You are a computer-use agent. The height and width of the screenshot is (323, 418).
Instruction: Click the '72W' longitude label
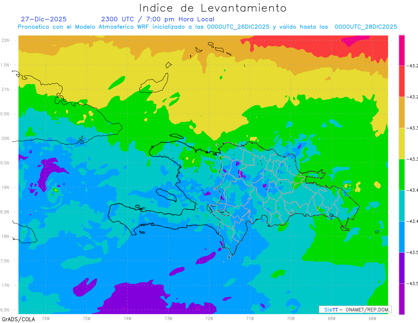point(209,318)
